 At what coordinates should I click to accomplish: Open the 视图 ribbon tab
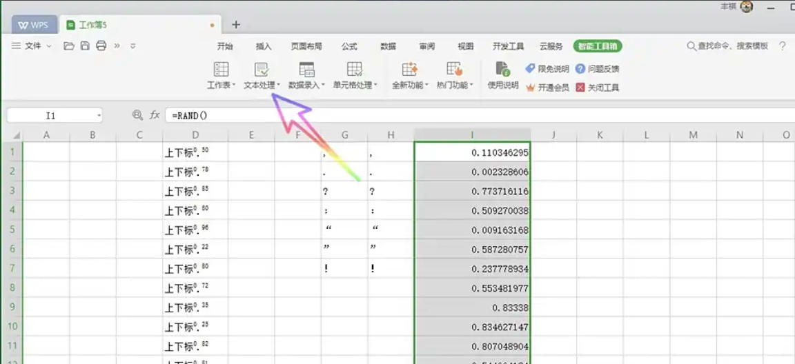(x=465, y=46)
